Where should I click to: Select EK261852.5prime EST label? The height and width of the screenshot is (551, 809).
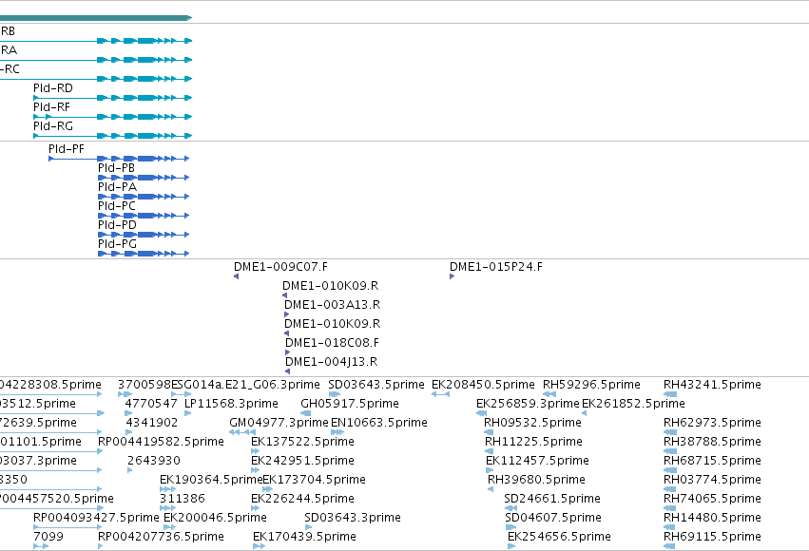(x=633, y=404)
